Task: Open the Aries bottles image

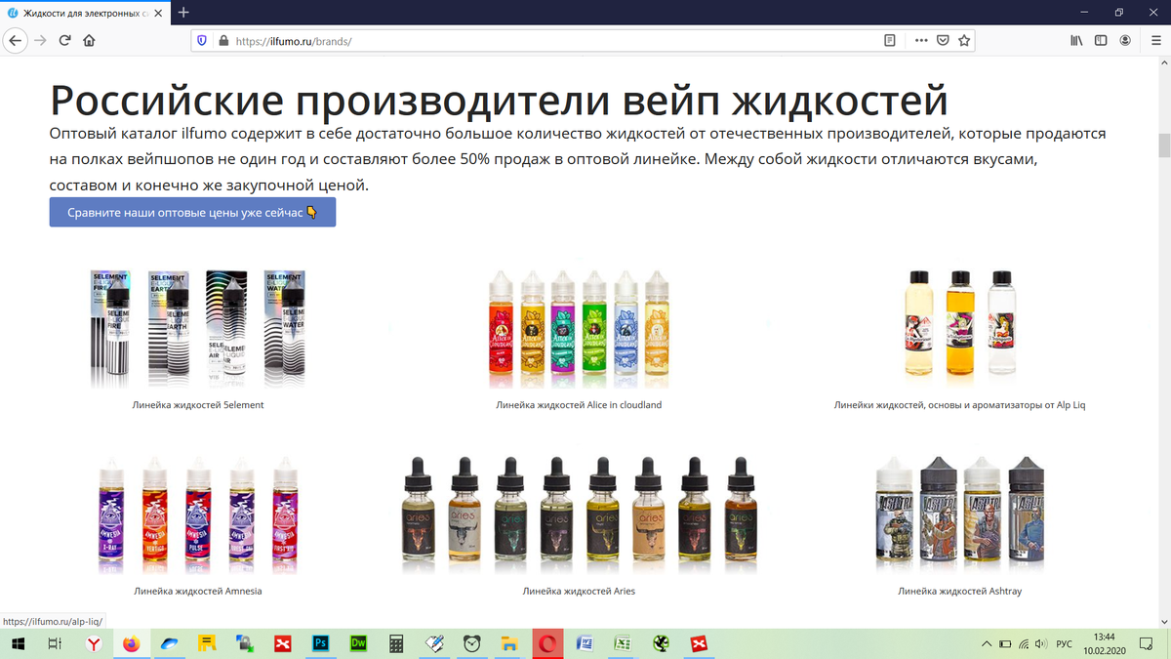Action: pyautogui.click(x=579, y=516)
